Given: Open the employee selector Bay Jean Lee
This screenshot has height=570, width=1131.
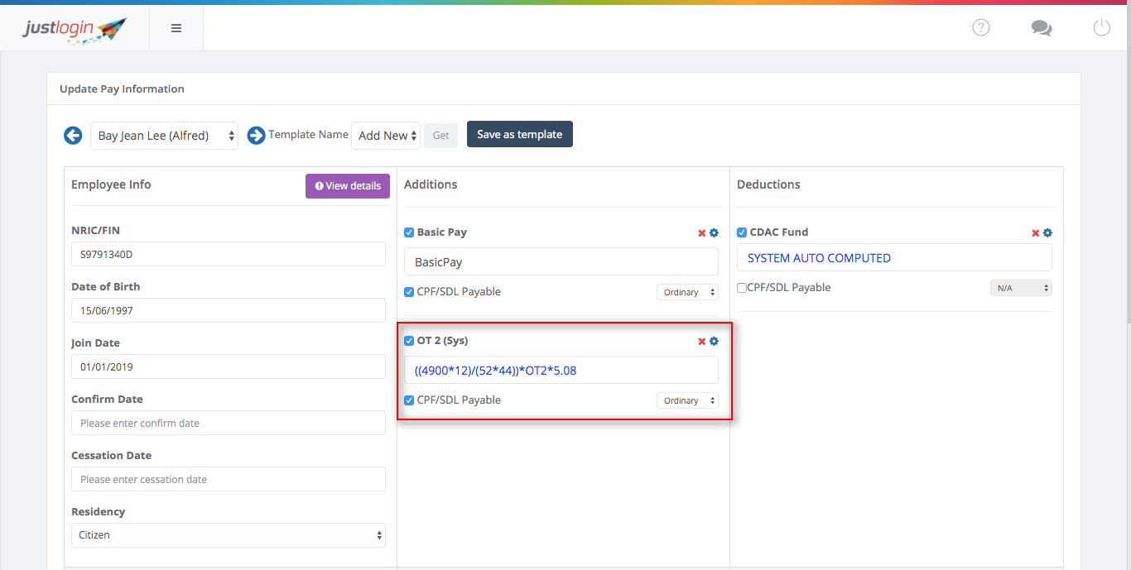Looking at the screenshot, I should point(164,136).
